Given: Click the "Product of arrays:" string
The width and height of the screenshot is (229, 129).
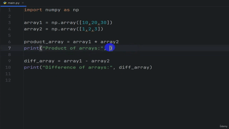Looking at the screenshot, I should tap(73, 48).
